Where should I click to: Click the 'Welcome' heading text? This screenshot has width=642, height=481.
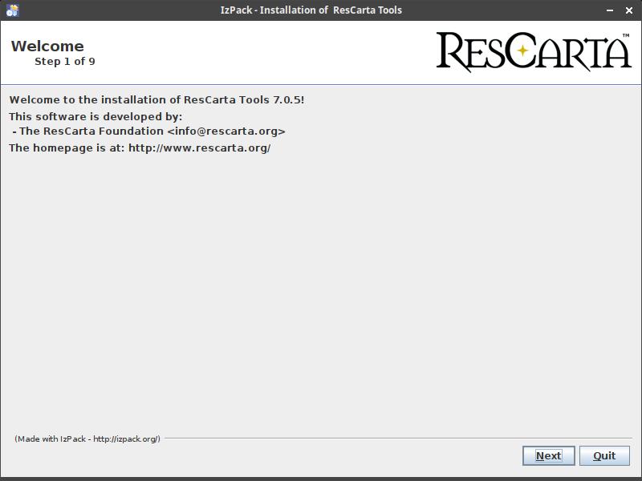click(x=47, y=46)
